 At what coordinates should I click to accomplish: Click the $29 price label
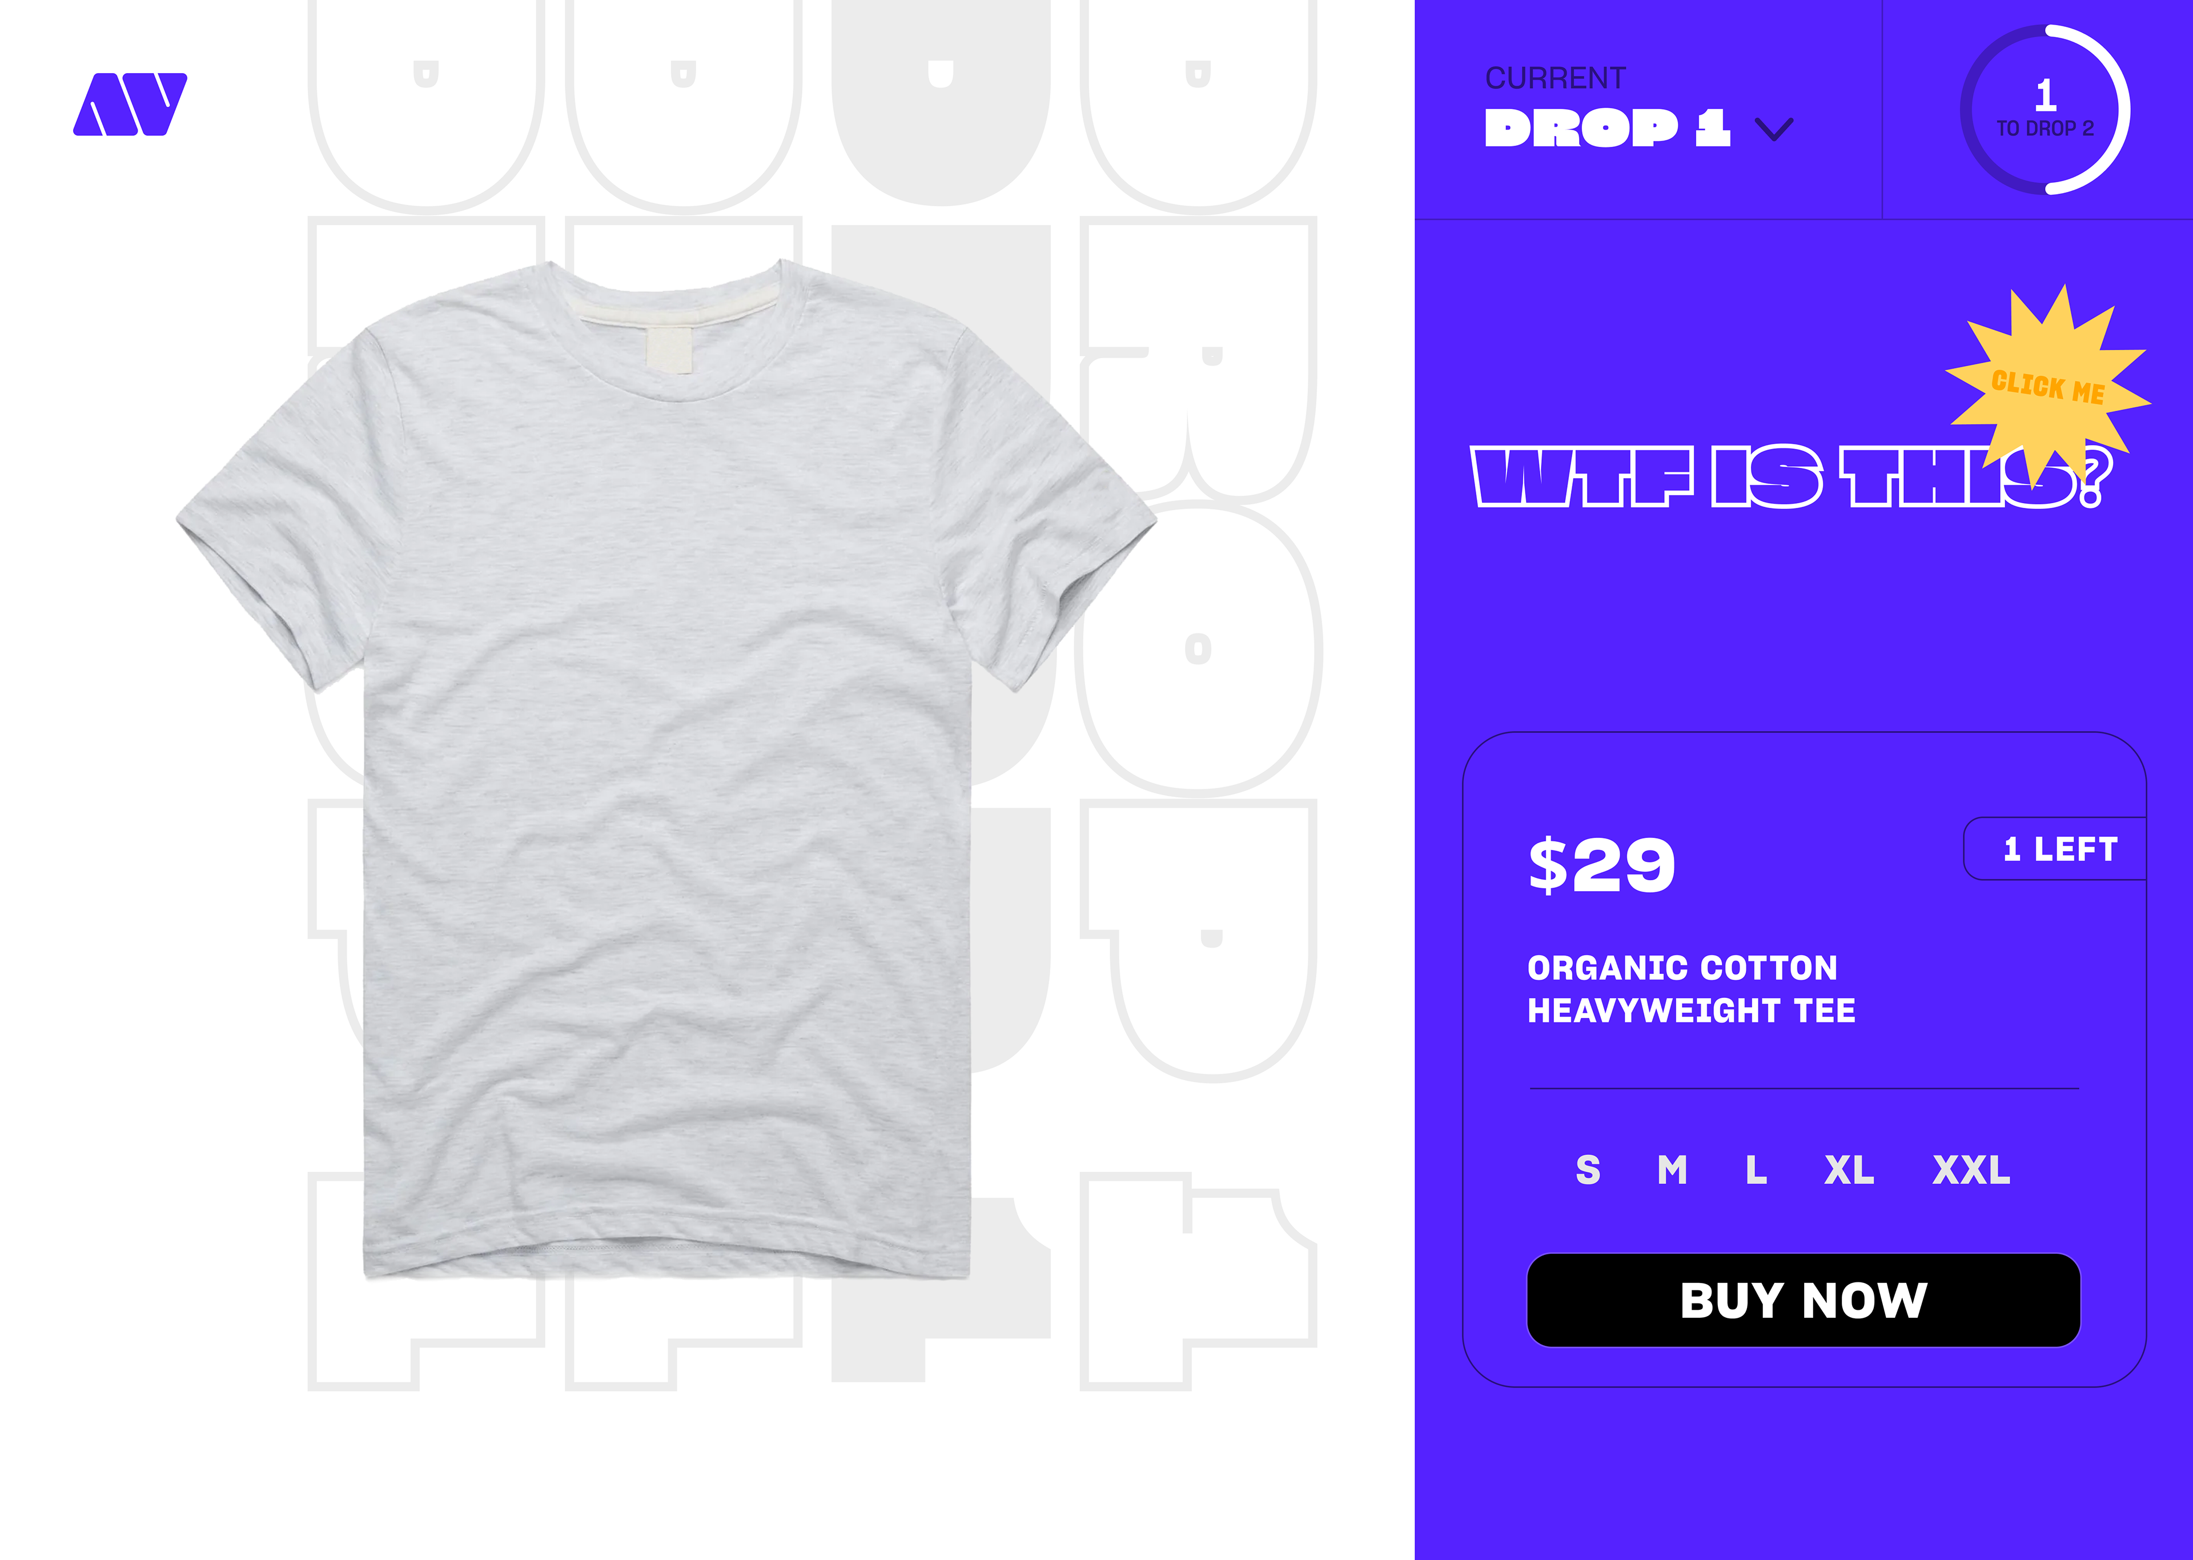tap(1601, 864)
